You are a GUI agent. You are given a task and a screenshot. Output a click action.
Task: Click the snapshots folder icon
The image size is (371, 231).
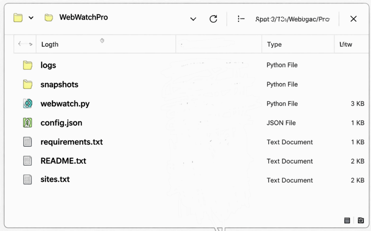28,84
